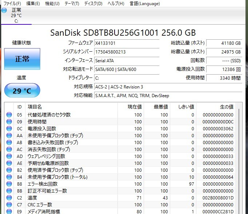Viewport: 248px width, 214px height.
Task: Click status circle of row 0C 電源投入回数
Action: (x=9, y=128)
